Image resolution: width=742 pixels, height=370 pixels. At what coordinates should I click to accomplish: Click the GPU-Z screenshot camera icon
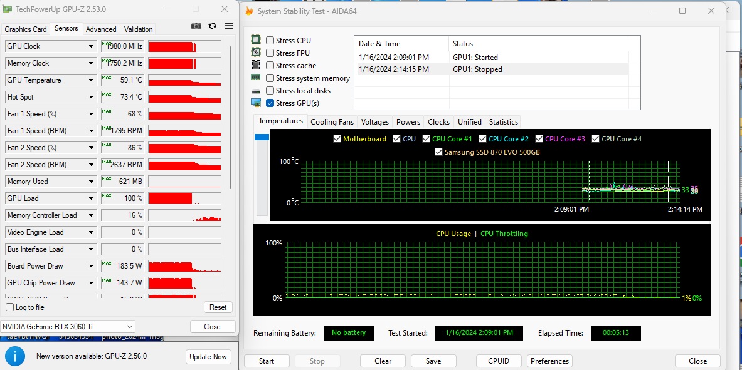click(196, 26)
